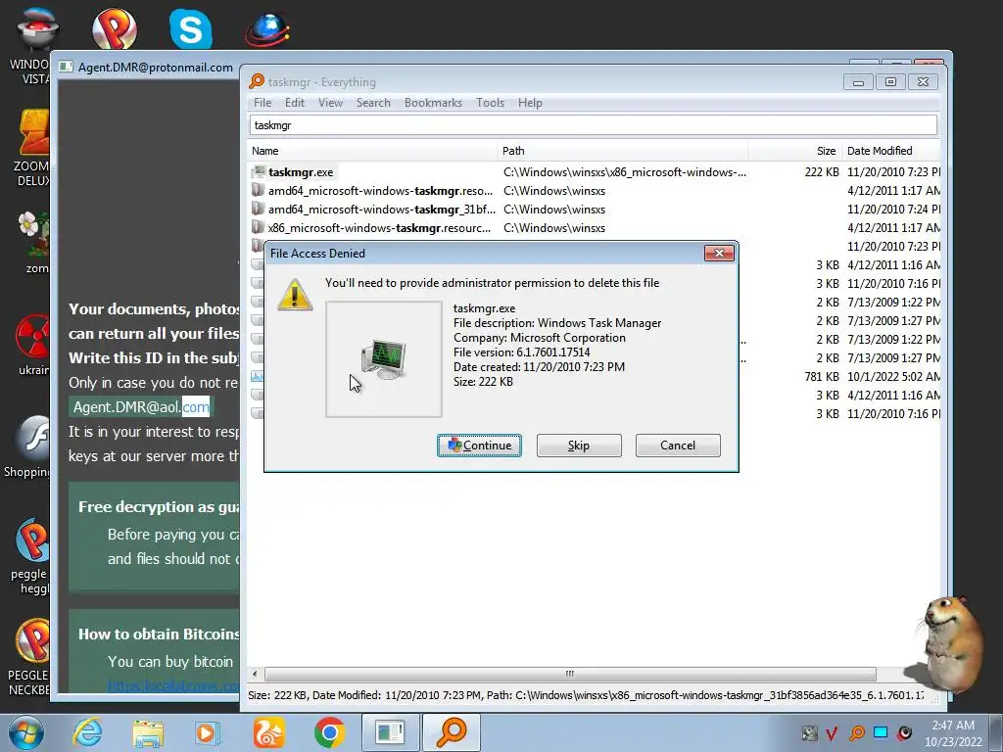This screenshot has height=752, width=1003.
Task: Click the red V icon in system tray
Action: coord(832,732)
